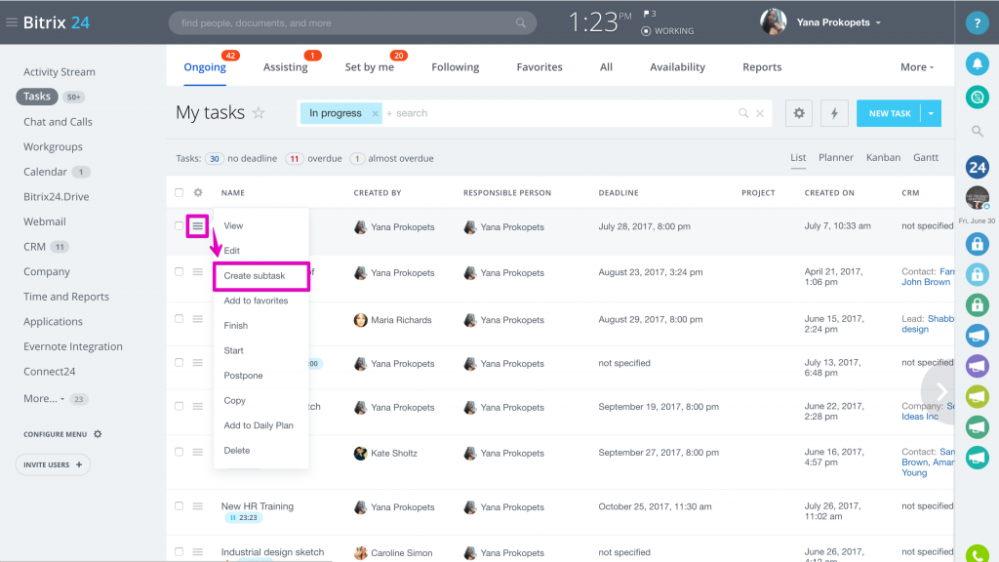Remove the In progress filter chip
This screenshot has width=999, height=562.
(376, 113)
